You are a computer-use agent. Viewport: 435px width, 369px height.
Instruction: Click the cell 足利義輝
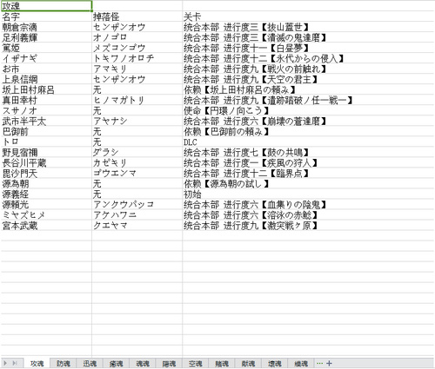point(46,37)
